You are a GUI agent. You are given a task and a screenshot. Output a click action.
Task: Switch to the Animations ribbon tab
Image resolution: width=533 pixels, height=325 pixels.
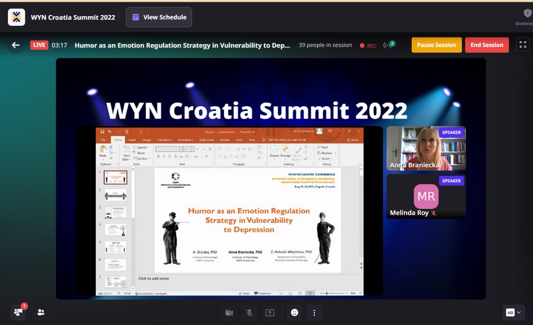tap(186, 140)
